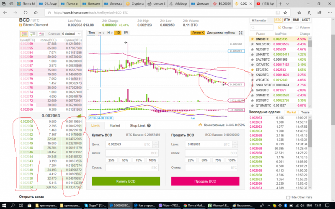Screen dimensions: 335x209
Task: Open the minutes 'm' interval dropdown
Action: click(101, 33)
